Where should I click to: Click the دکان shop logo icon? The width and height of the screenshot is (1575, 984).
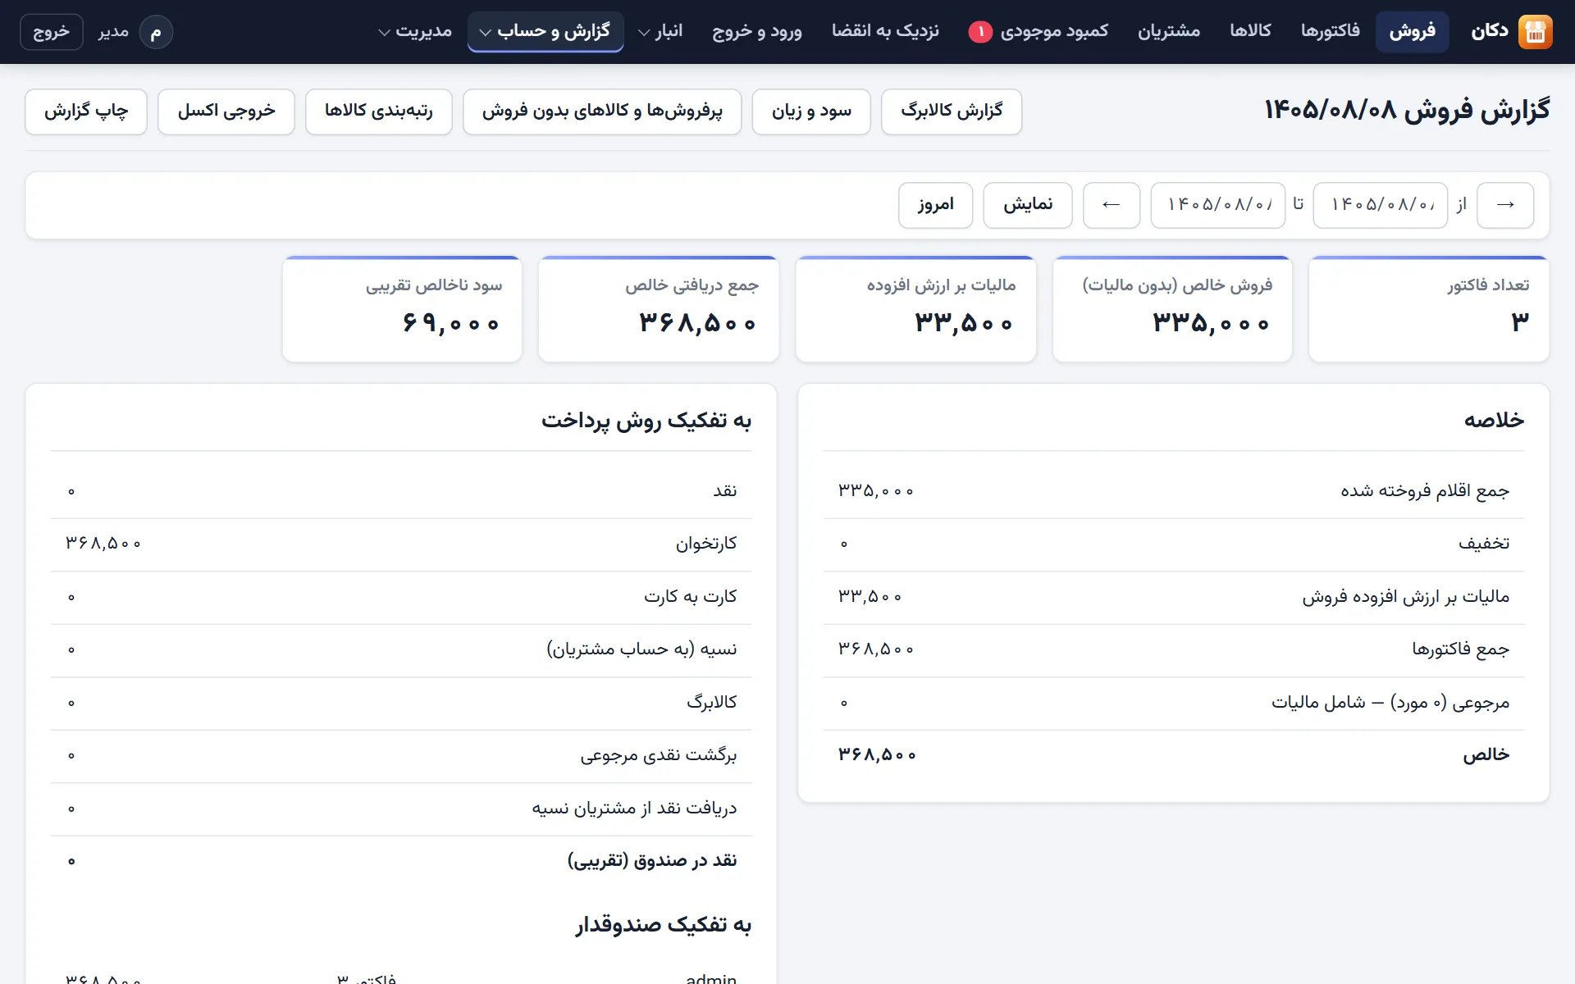[1535, 32]
